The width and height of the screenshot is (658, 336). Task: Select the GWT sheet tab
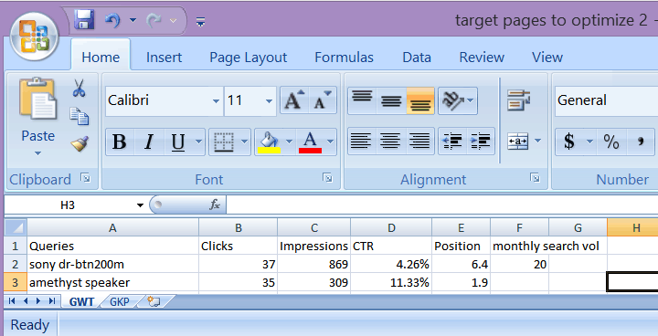coord(81,301)
